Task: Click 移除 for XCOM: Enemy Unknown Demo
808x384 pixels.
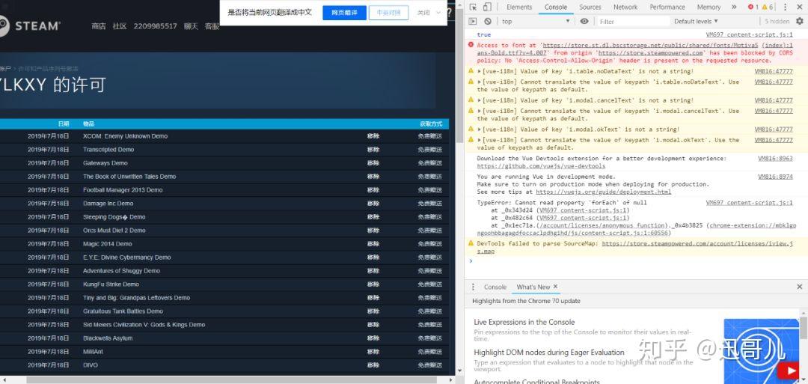Action: point(373,136)
